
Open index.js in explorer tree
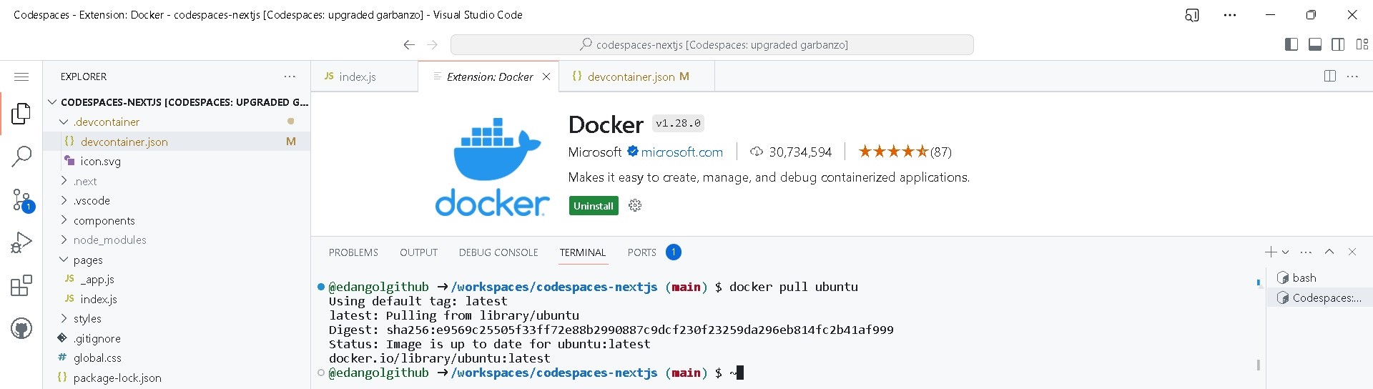[177, 299]
